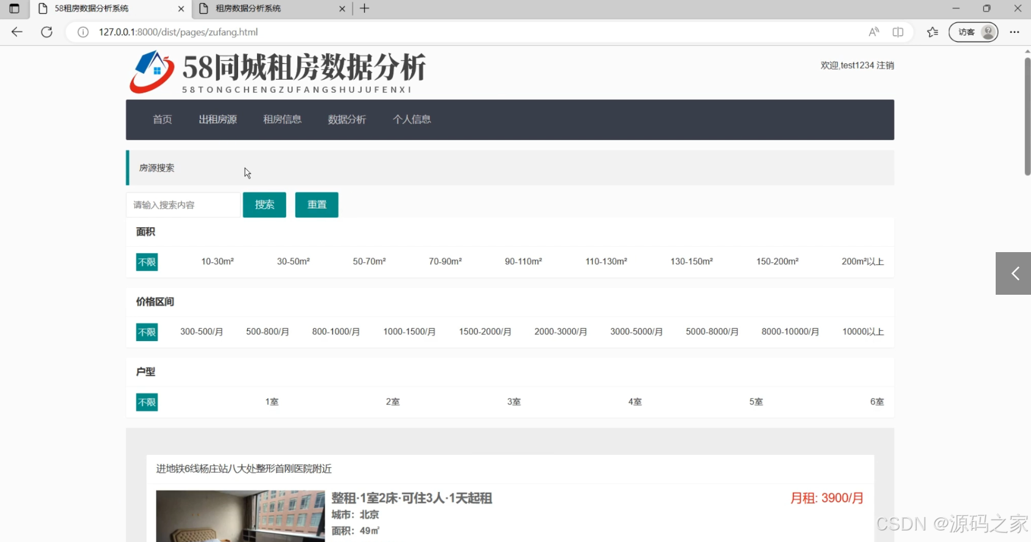
Task: Click the browser back arrow
Action: (17, 32)
